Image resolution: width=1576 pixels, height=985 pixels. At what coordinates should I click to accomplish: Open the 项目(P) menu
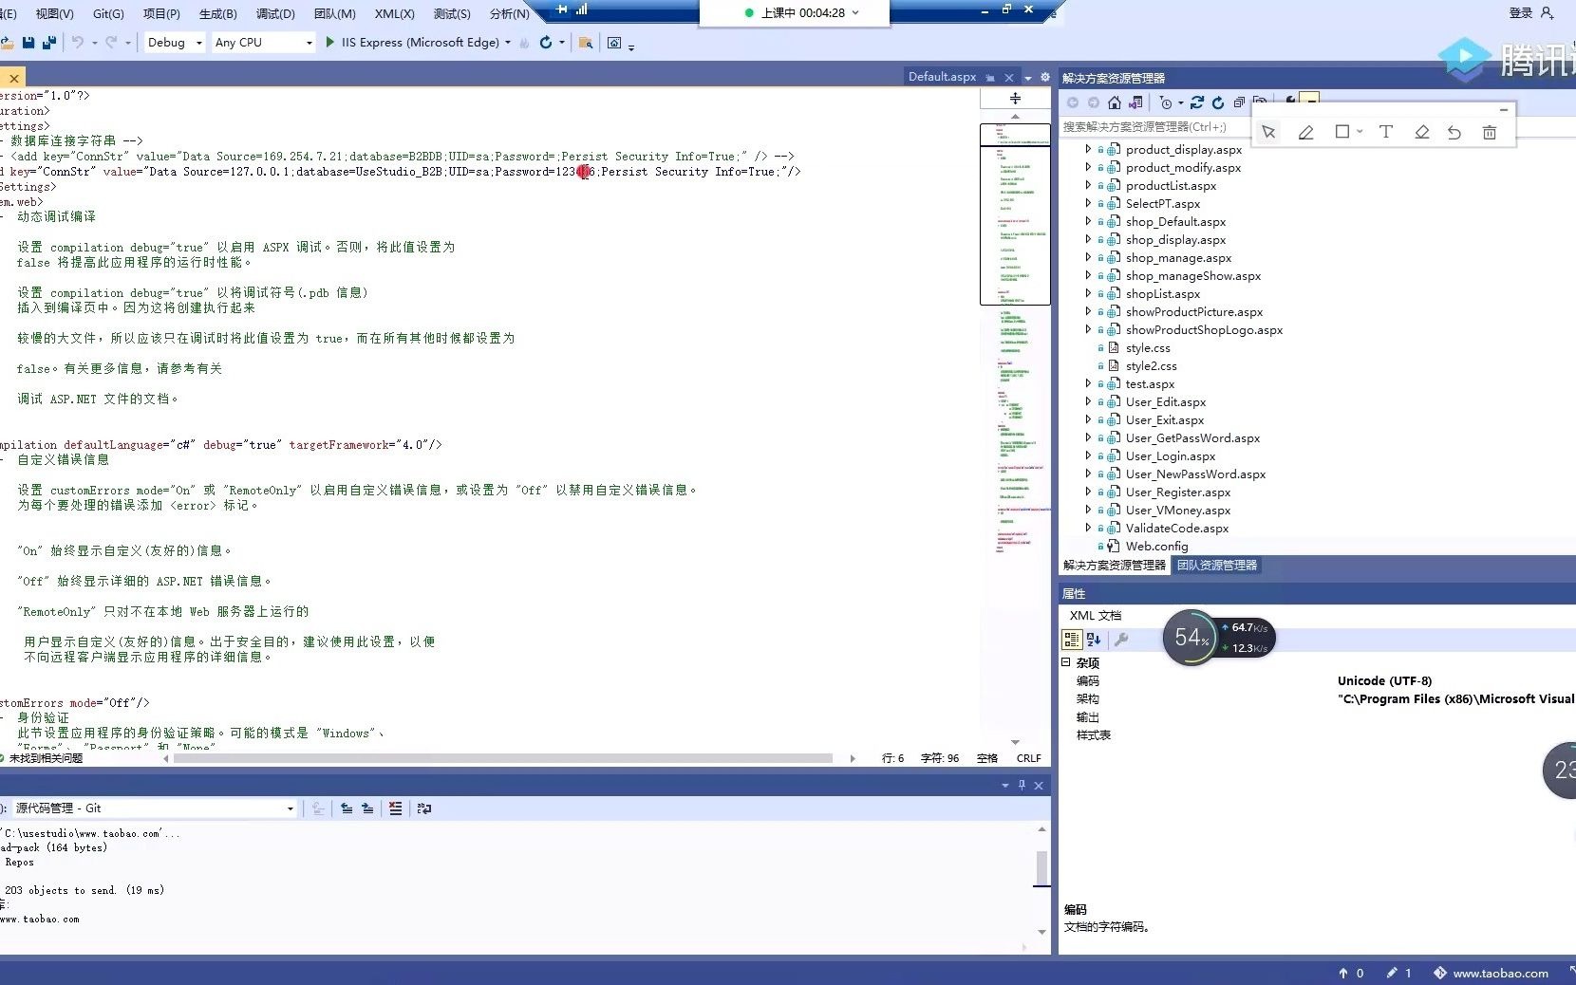click(161, 13)
